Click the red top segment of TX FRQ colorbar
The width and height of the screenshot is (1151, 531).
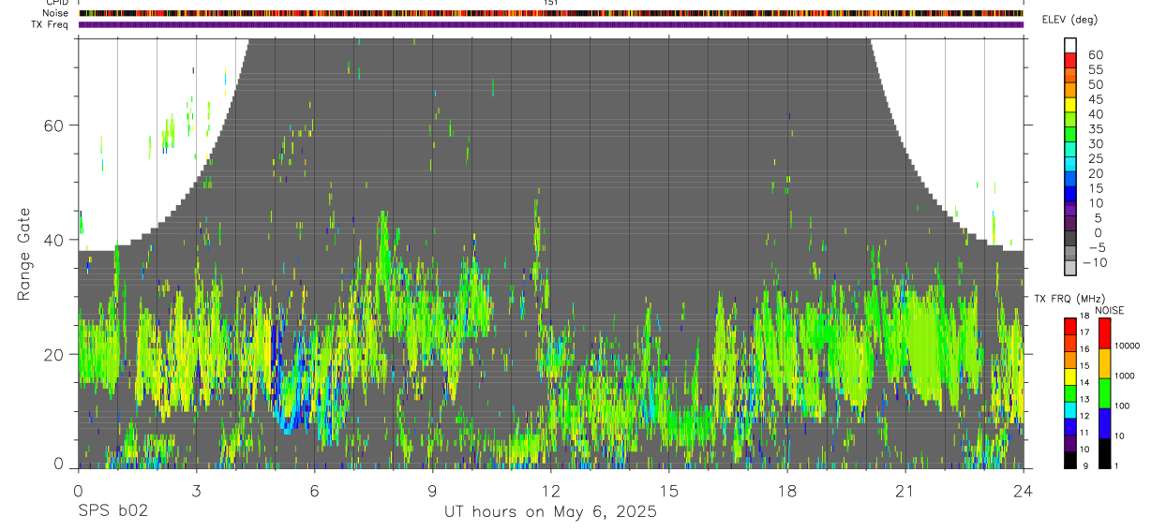click(x=1070, y=326)
